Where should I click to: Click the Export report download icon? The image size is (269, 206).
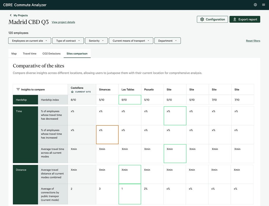[x=235, y=19]
